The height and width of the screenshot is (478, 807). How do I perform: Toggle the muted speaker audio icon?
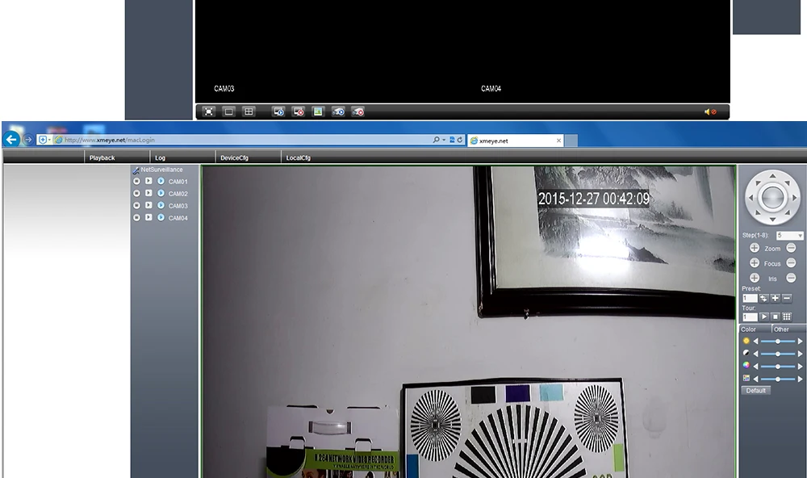[x=710, y=111]
